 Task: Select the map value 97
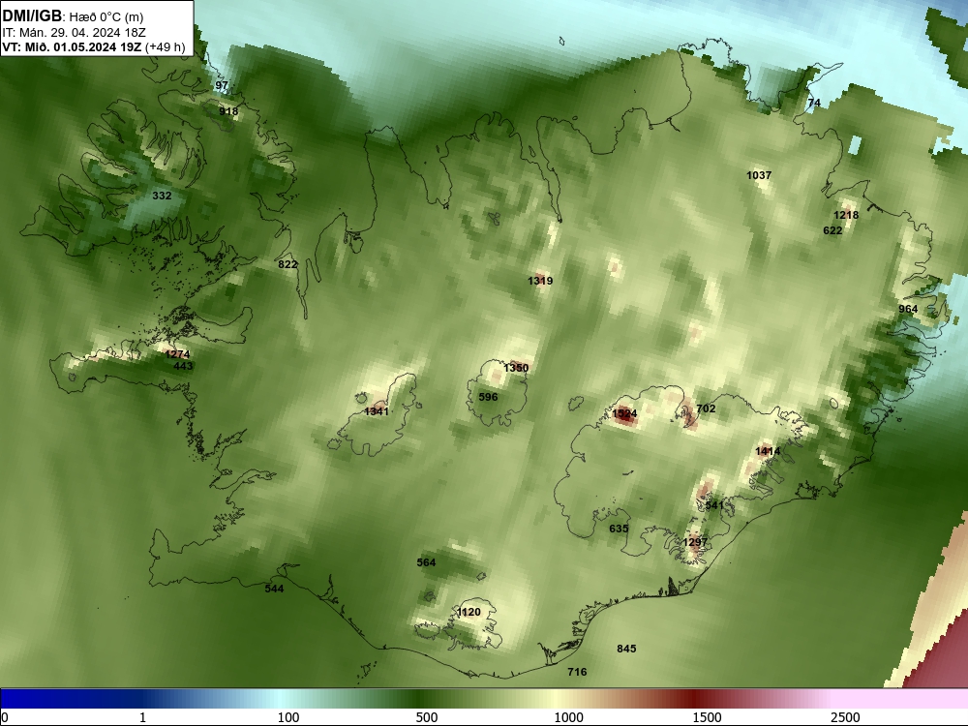222,85
